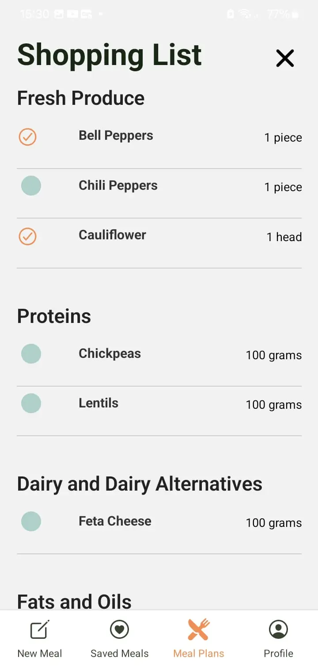Screen dimensions: 318x668
Task: Tap the Cauliflower item name
Action: [112, 235]
